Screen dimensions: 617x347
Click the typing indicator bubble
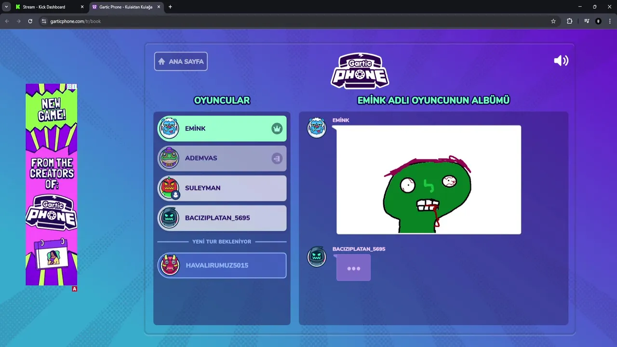[353, 268]
